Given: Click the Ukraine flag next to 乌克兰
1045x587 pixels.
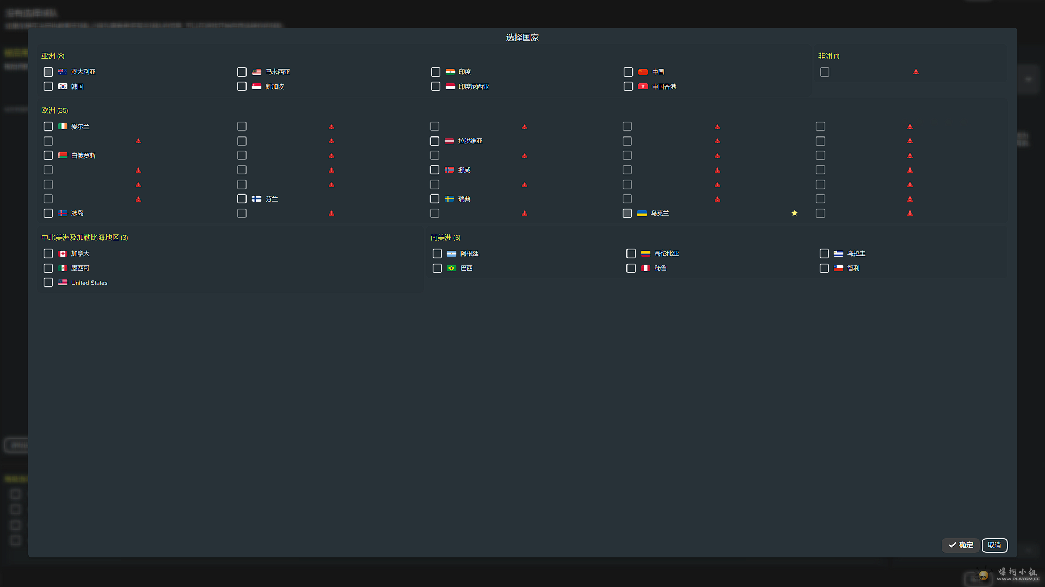Looking at the screenshot, I should [x=642, y=214].
